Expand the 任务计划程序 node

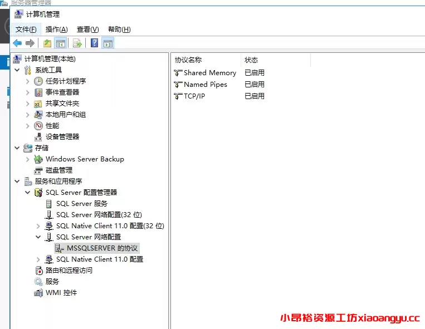click(x=27, y=81)
